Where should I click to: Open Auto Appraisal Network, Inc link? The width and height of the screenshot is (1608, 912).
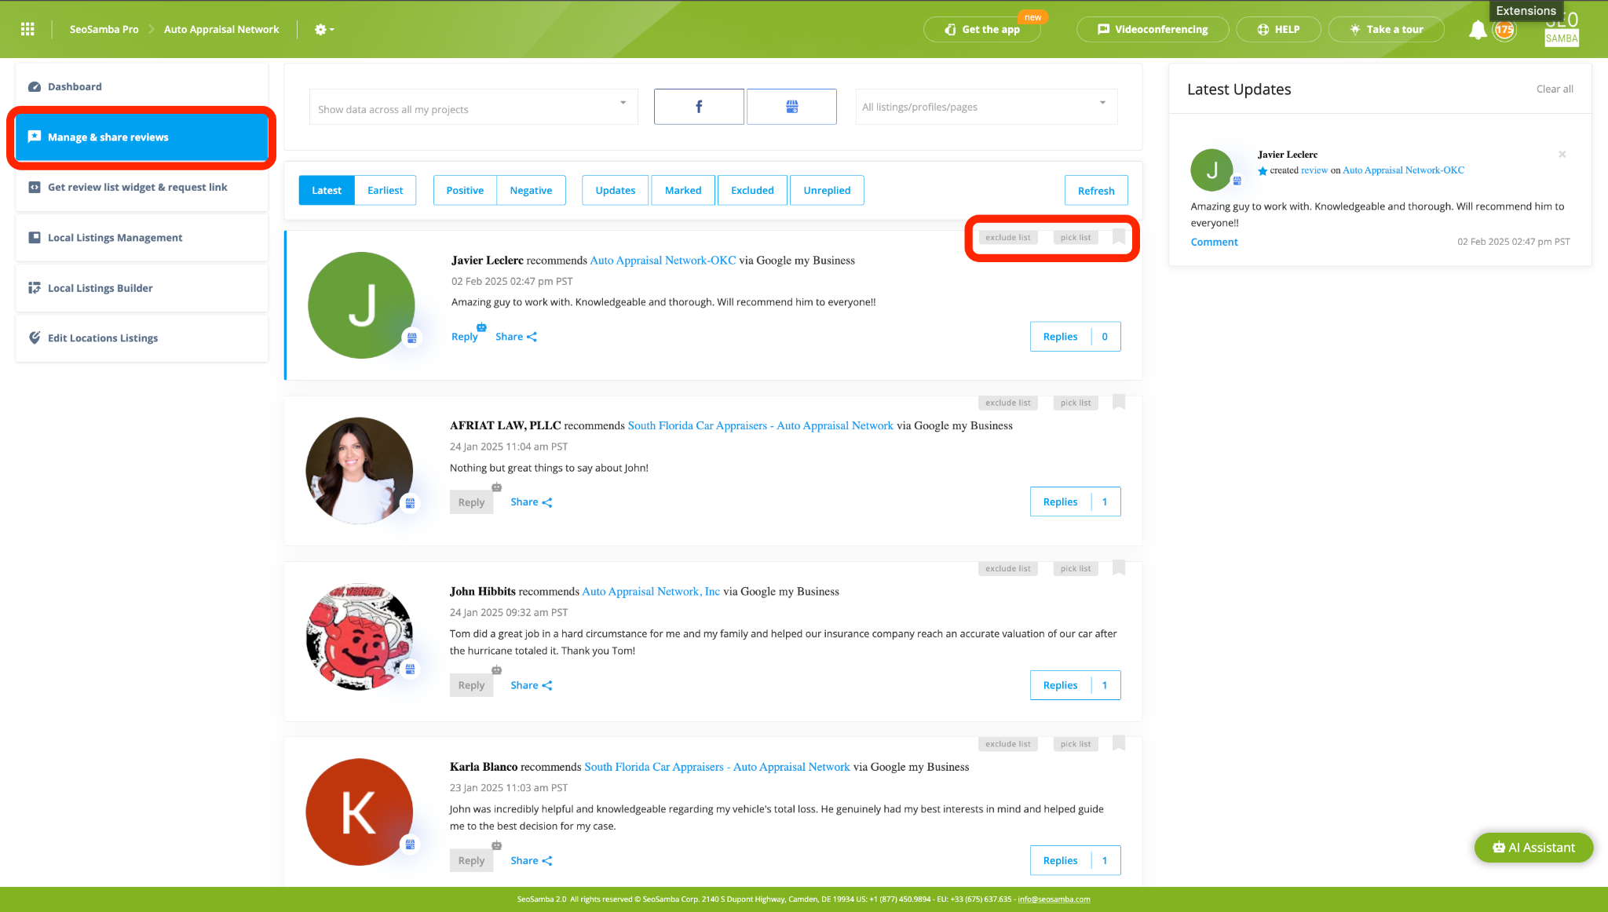650,591
